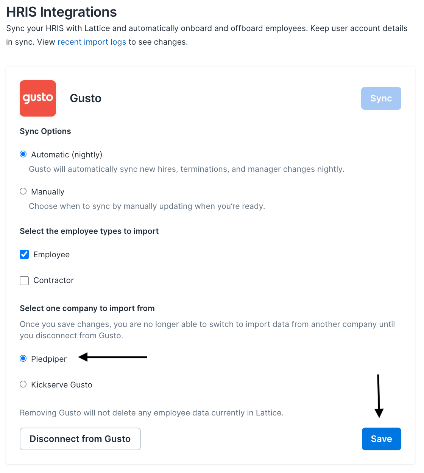Click the nightly sync description text

pyautogui.click(x=187, y=169)
